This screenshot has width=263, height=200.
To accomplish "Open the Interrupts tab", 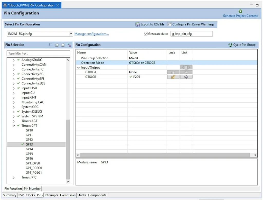I will coord(51,195).
